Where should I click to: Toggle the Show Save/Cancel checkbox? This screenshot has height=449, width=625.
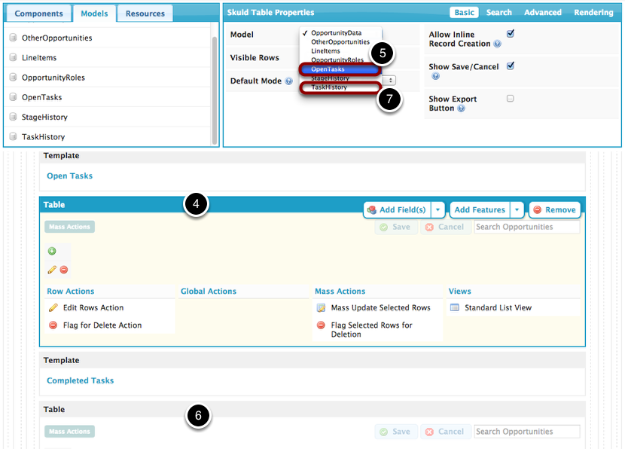tap(511, 66)
